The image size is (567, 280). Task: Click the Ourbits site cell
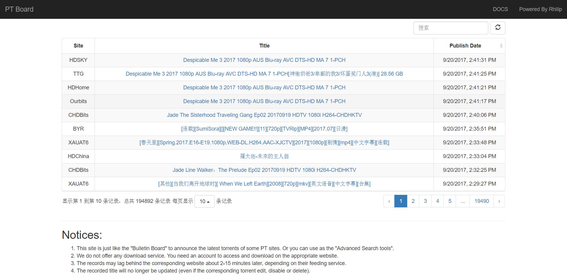pos(78,101)
